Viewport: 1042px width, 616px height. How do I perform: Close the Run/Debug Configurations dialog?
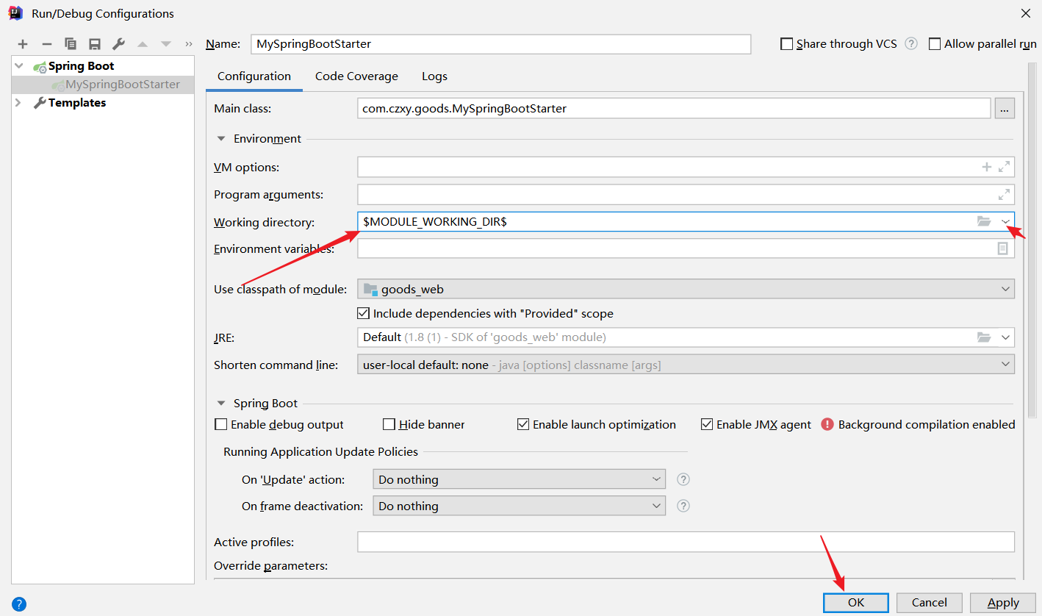[x=1025, y=13]
